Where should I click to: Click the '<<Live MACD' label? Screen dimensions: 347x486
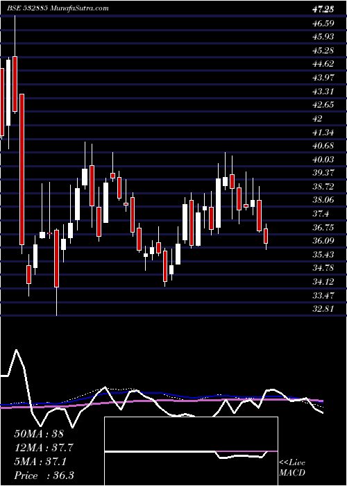[x=292, y=468]
